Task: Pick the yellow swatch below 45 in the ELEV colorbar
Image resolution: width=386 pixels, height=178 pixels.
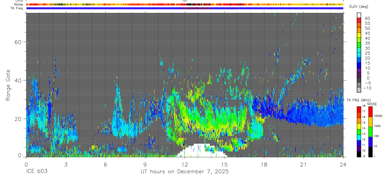Action: pyautogui.click(x=359, y=35)
